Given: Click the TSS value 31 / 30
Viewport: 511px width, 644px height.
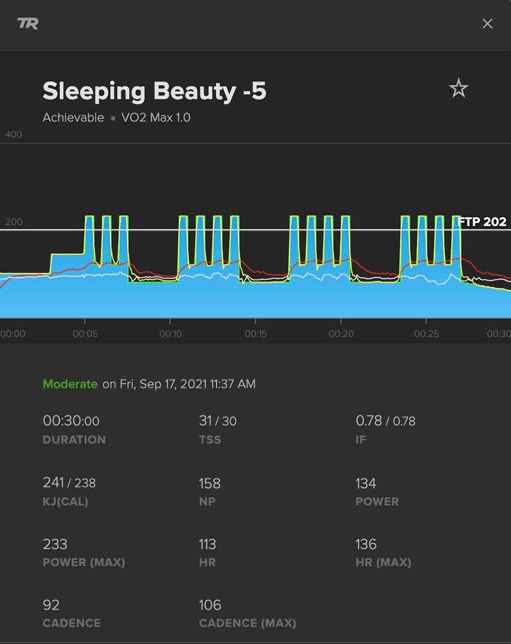Looking at the screenshot, I should pos(217,420).
